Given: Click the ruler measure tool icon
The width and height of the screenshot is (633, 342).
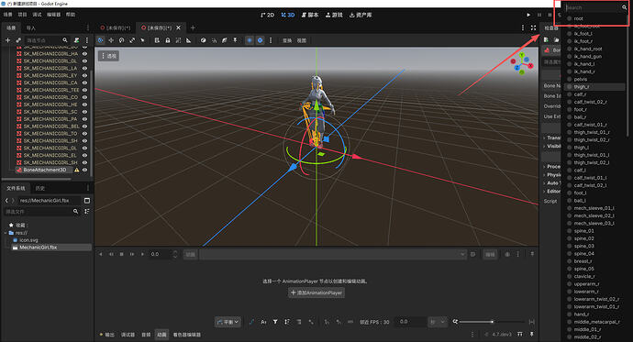Looking at the screenshot, I should click(189, 40).
